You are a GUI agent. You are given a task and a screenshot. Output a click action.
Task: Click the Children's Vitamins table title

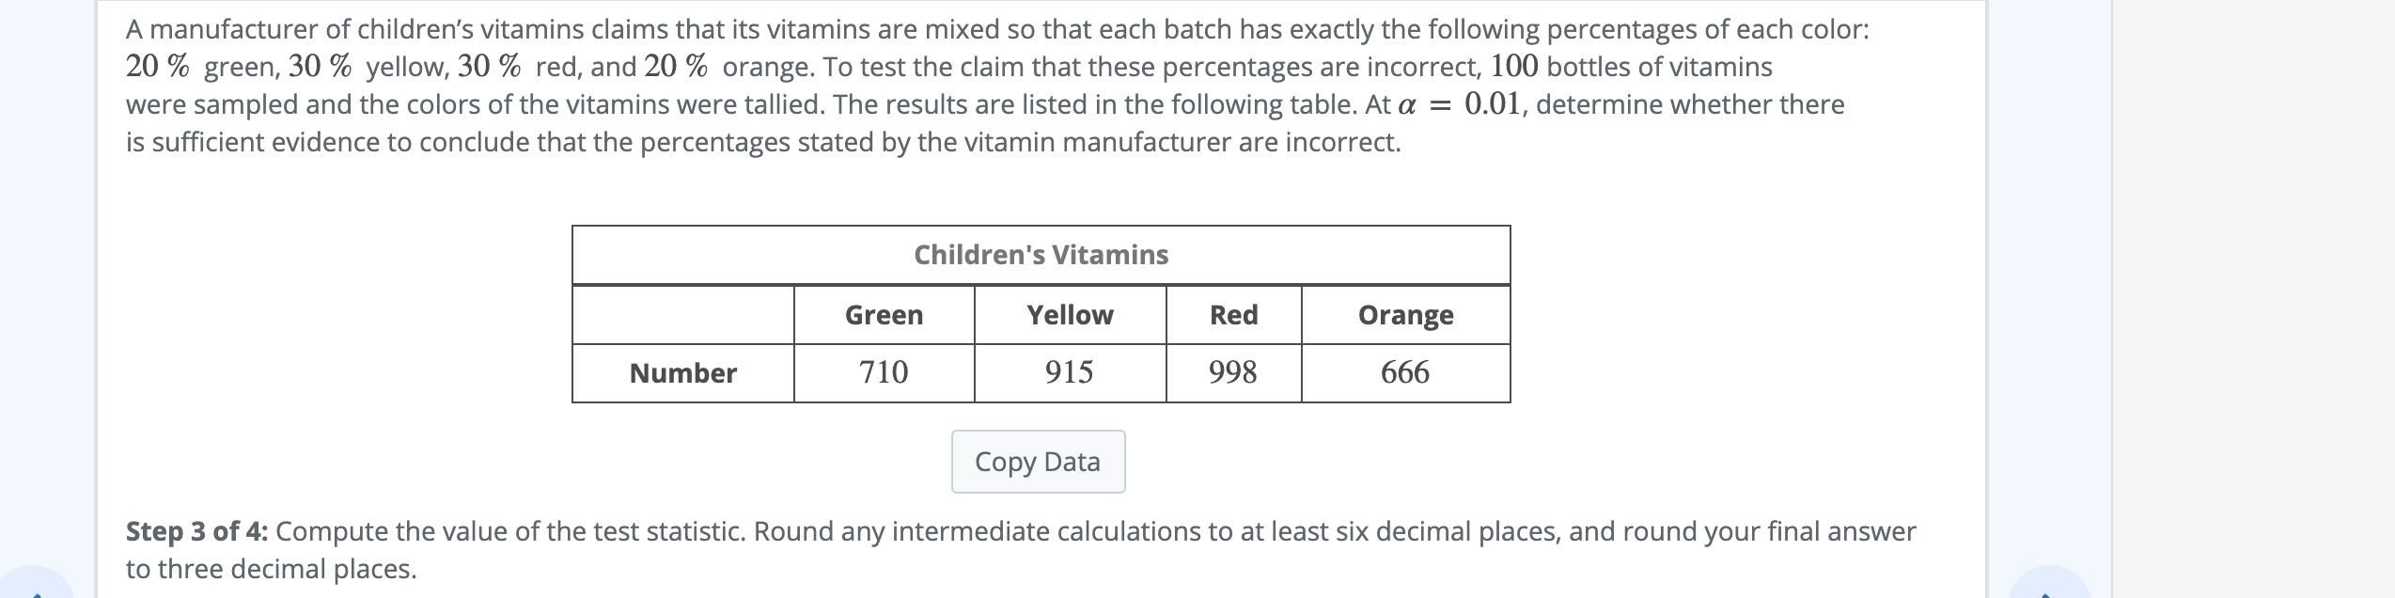click(x=1041, y=255)
